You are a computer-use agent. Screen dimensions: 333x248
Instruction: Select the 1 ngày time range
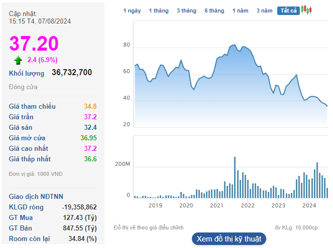[x=132, y=11]
